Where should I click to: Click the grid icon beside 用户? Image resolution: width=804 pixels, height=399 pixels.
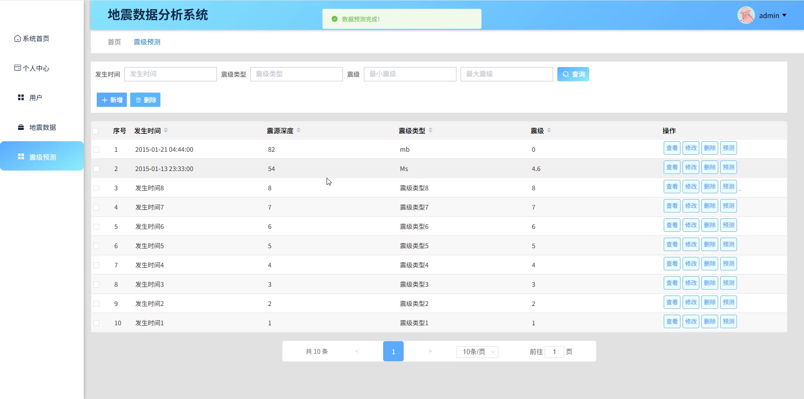pos(21,98)
